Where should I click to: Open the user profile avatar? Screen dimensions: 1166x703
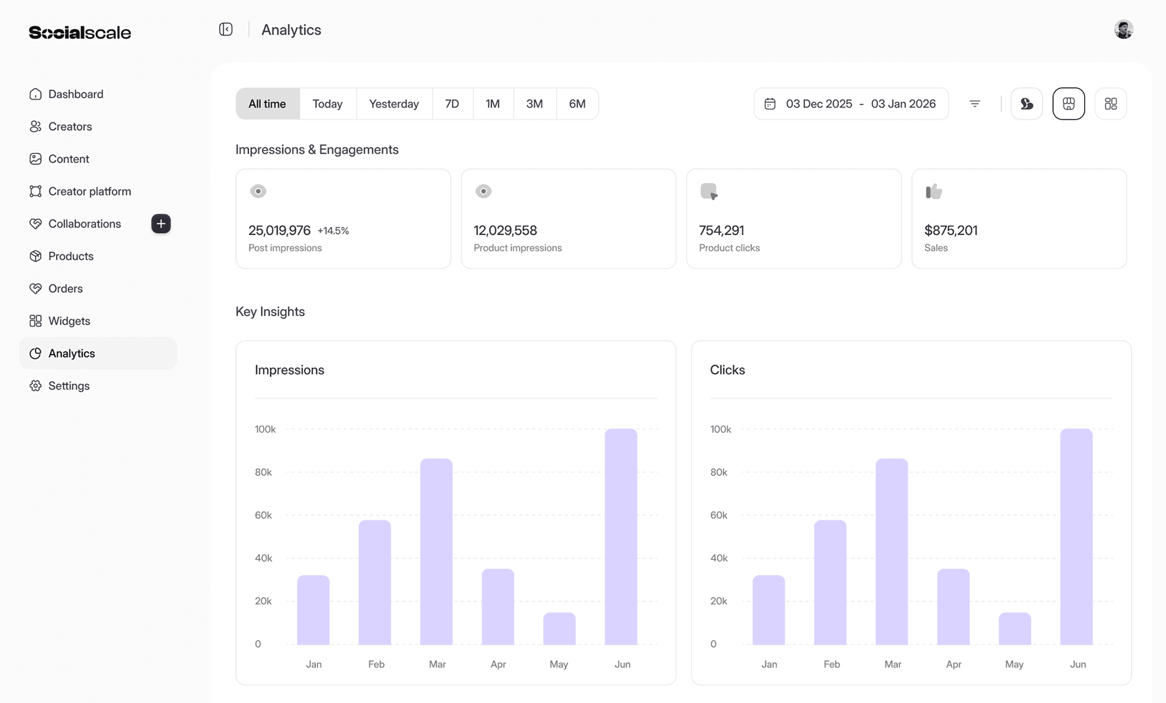pos(1123,30)
